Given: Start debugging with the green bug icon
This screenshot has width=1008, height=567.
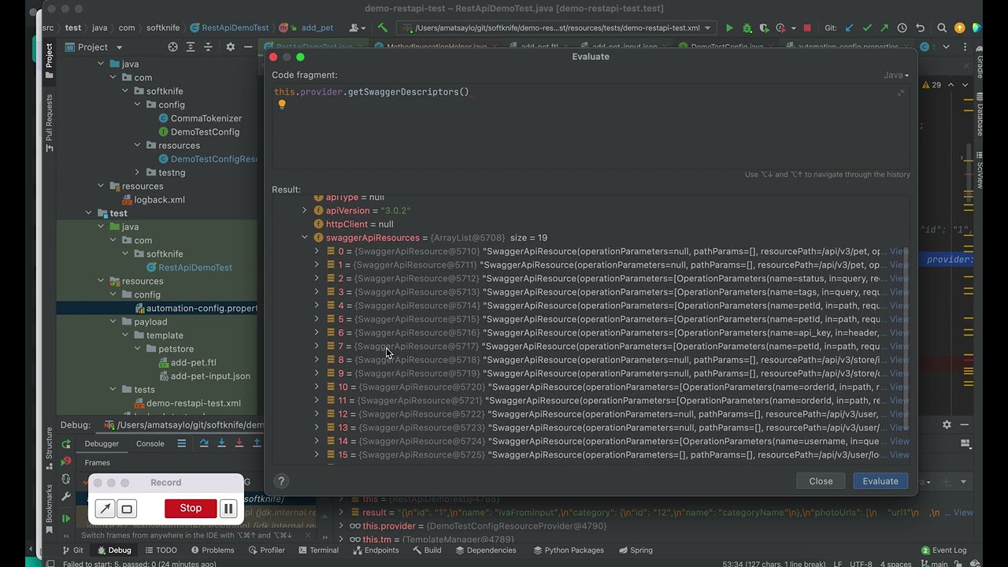Looking at the screenshot, I should coord(747,28).
